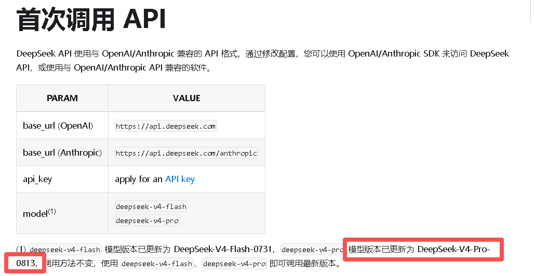The height and width of the screenshot is (276, 534).
Task: Click the VALUE column header
Action: 186,99
